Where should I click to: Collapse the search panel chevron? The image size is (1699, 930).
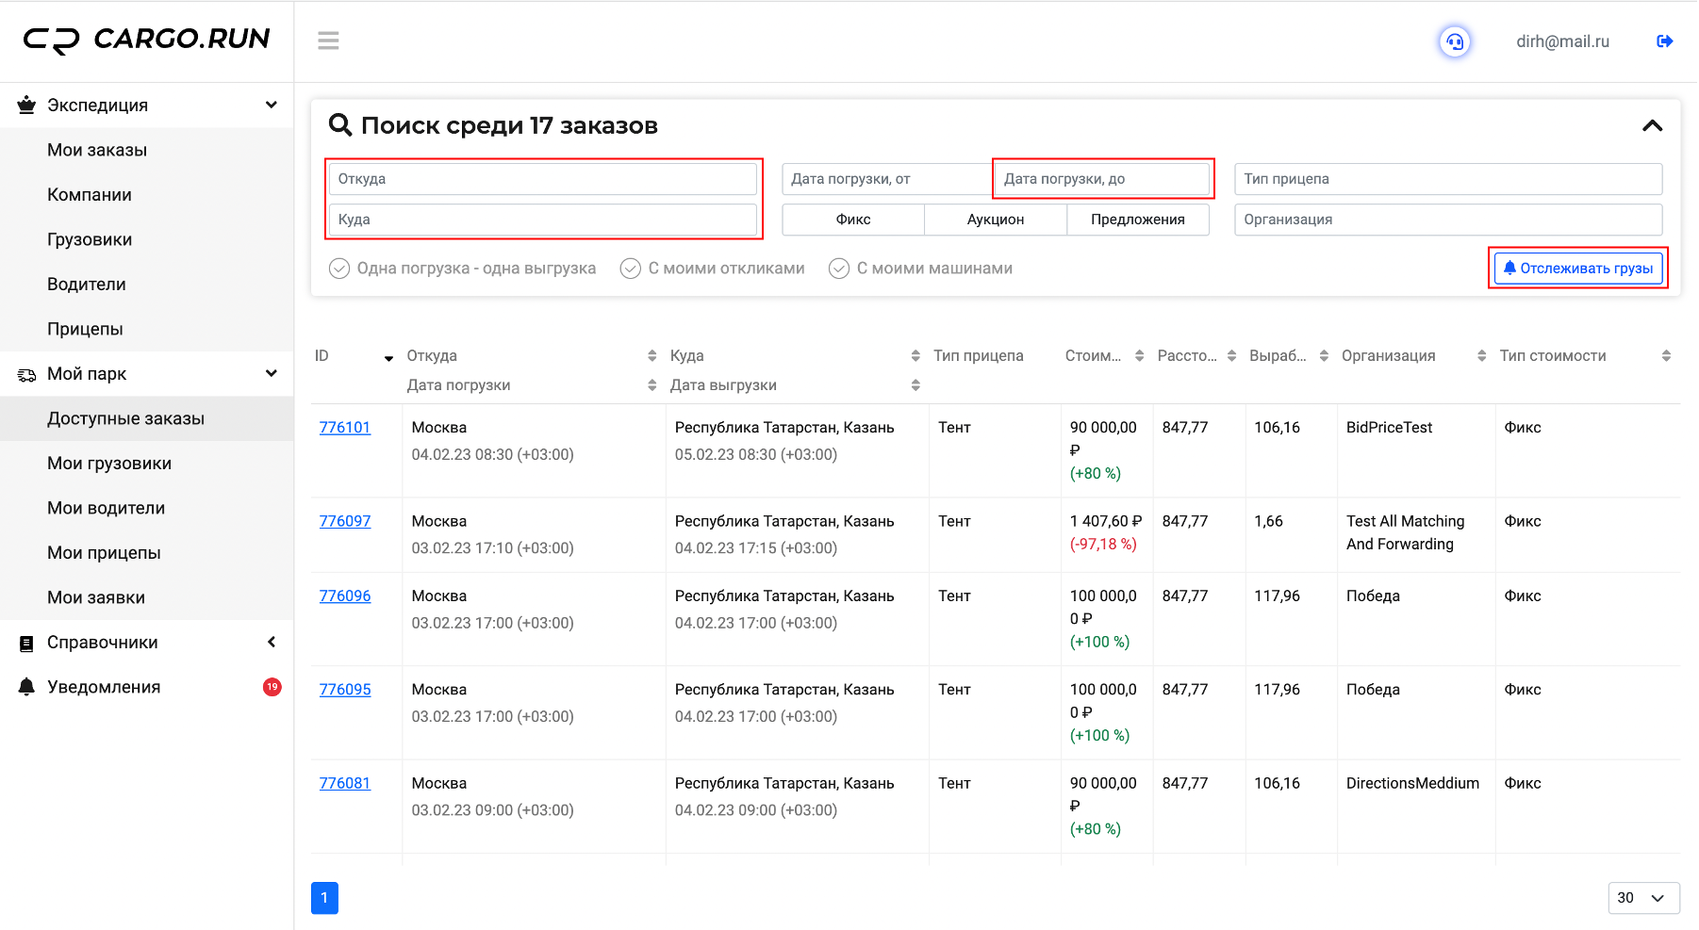click(1652, 125)
